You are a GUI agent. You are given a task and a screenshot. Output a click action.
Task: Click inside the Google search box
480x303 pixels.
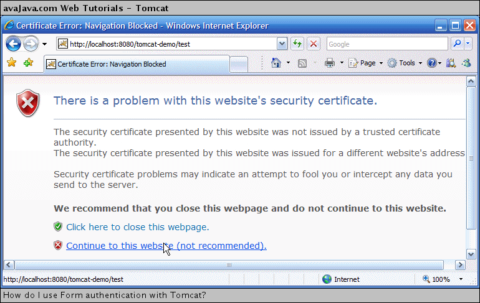point(387,44)
